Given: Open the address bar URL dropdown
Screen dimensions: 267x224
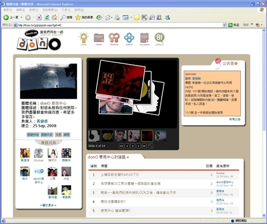Looking at the screenshot, I should [x=224, y=25].
